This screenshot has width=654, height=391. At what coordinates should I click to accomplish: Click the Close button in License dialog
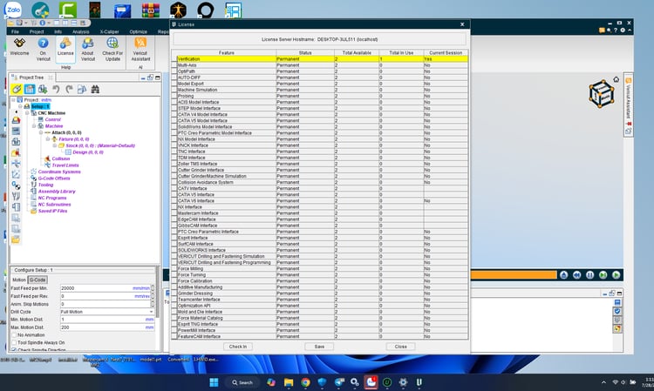400,347
